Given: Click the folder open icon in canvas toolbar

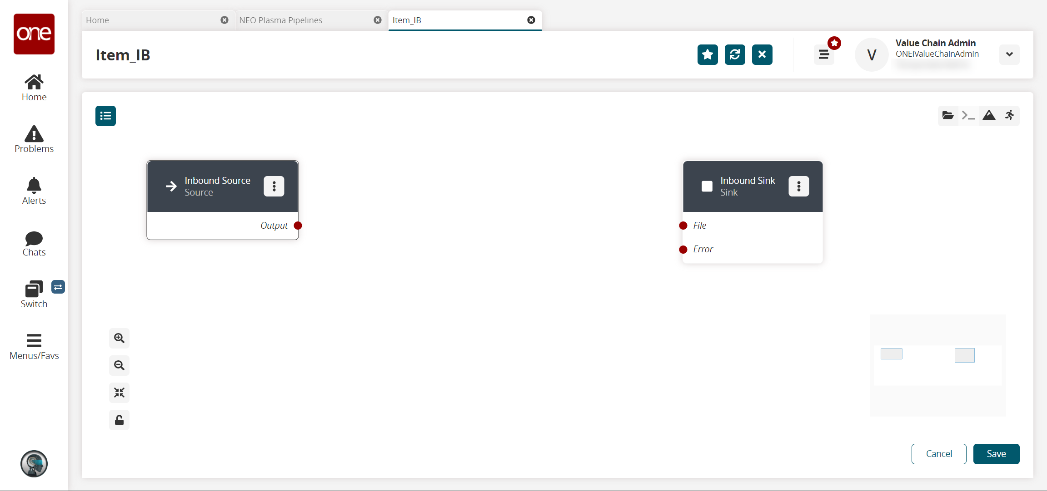Looking at the screenshot, I should 947,116.
